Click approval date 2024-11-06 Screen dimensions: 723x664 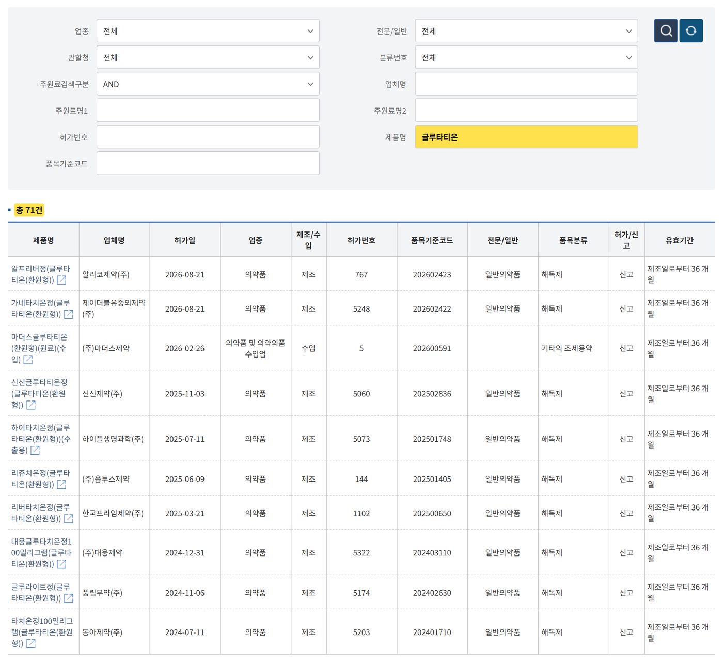point(185,593)
